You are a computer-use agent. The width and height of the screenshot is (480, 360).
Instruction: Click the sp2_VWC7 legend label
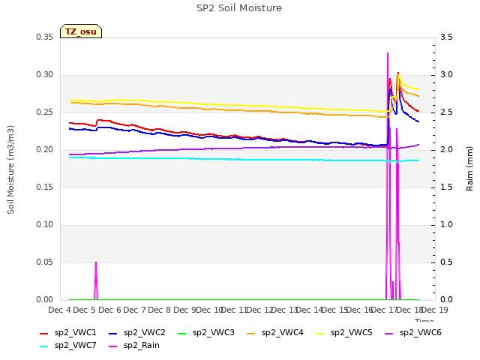click(x=75, y=345)
